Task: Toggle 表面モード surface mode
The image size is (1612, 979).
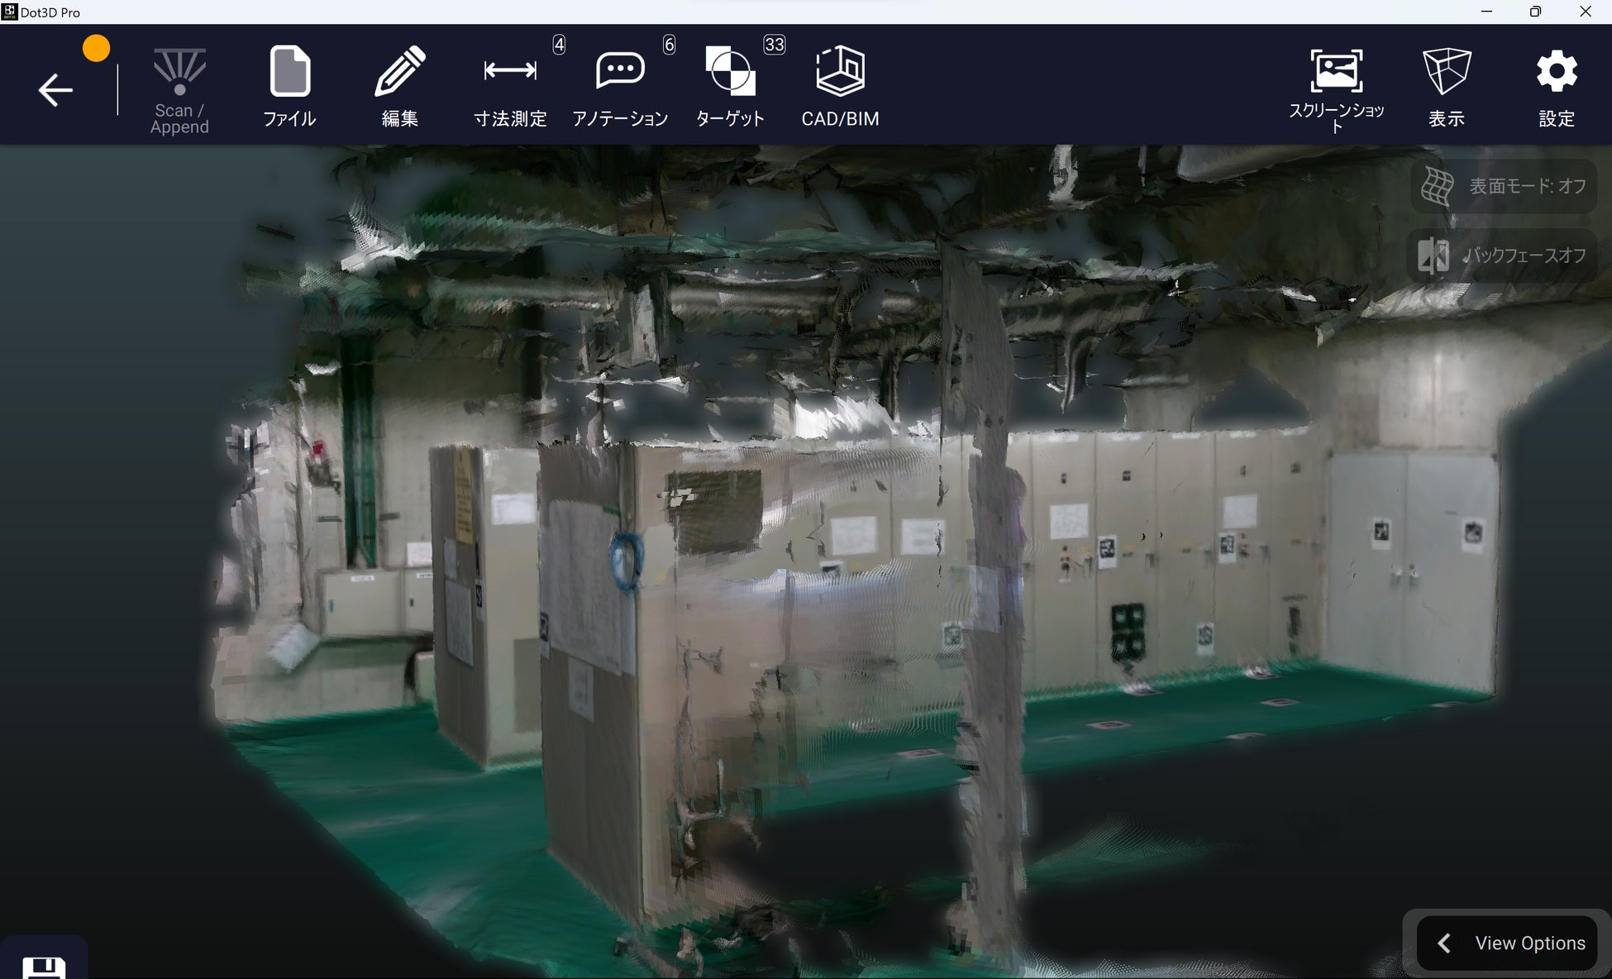Action: (1503, 187)
